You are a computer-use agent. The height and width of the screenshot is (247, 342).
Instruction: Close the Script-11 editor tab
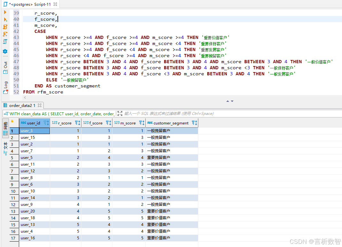coord(55,4)
